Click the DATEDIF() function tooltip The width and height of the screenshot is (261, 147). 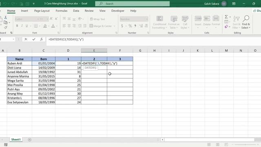tap(91, 68)
